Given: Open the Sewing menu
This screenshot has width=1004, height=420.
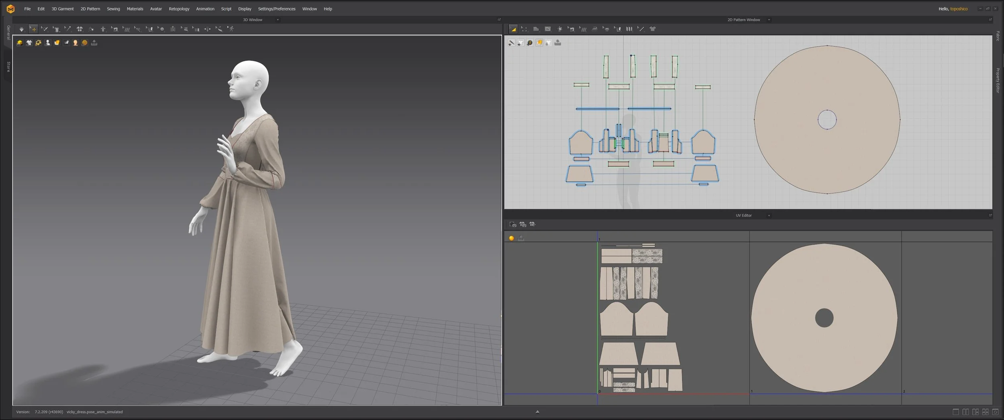Looking at the screenshot, I should (113, 9).
